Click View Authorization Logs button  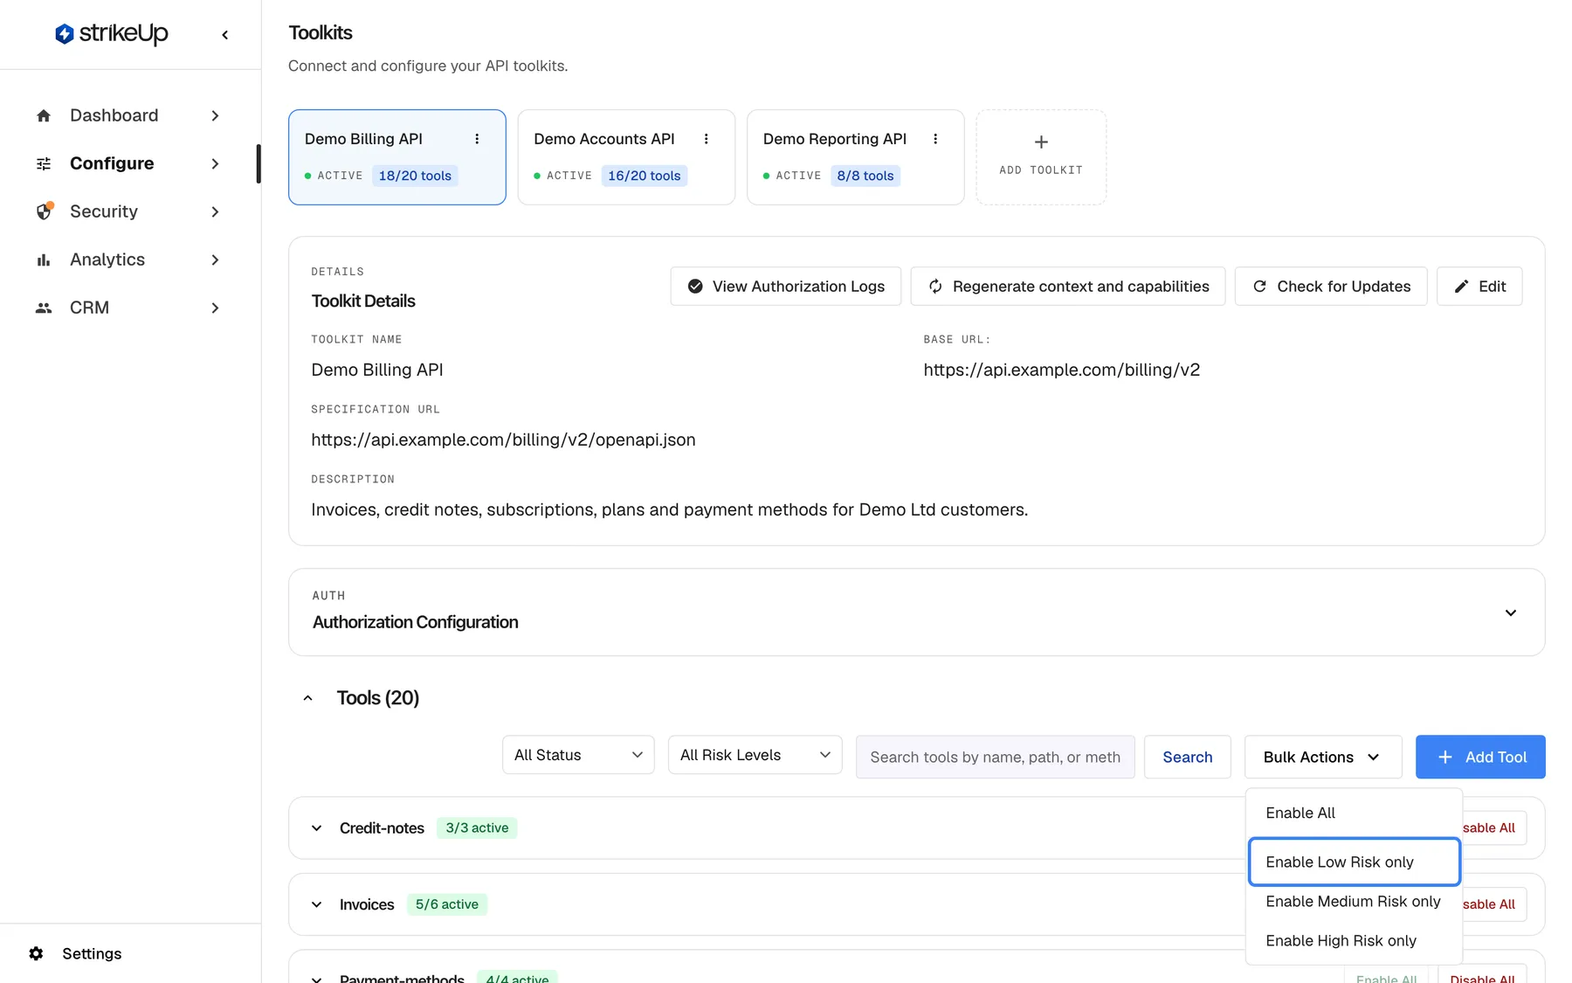tap(786, 287)
